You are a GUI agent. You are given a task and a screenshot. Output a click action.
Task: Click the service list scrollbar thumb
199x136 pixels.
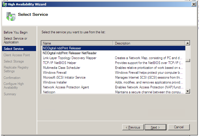pos(188,60)
